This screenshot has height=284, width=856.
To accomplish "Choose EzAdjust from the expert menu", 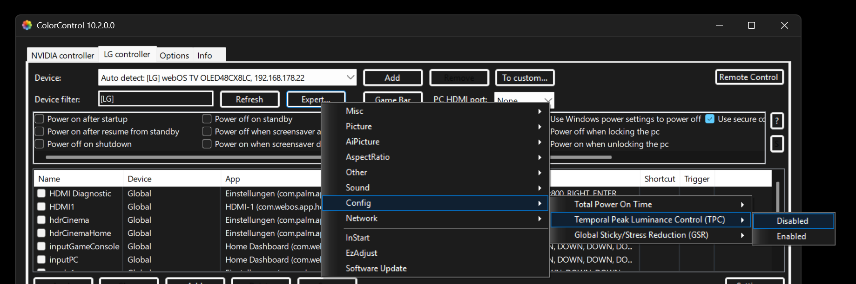I will (x=435, y=253).
